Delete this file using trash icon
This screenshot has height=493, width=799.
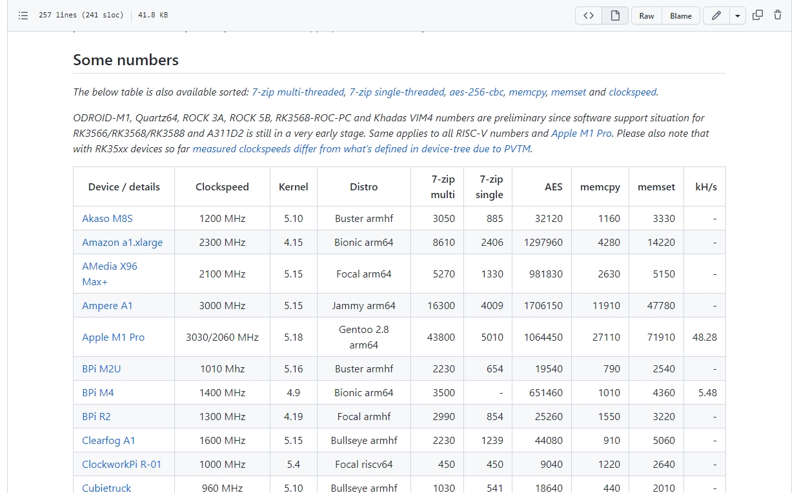pos(778,15)
